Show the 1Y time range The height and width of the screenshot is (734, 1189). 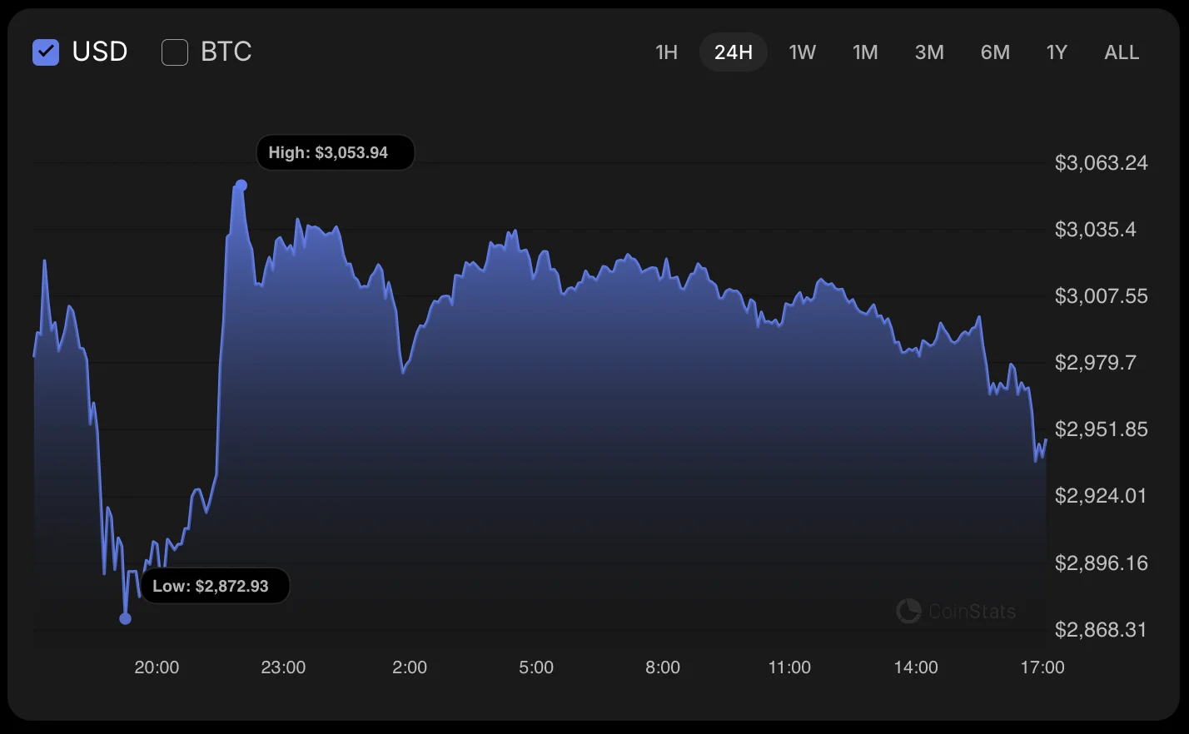tap(1057, 52)
